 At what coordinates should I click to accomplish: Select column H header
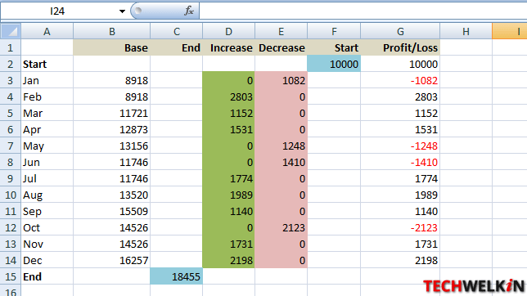point(466,31)
